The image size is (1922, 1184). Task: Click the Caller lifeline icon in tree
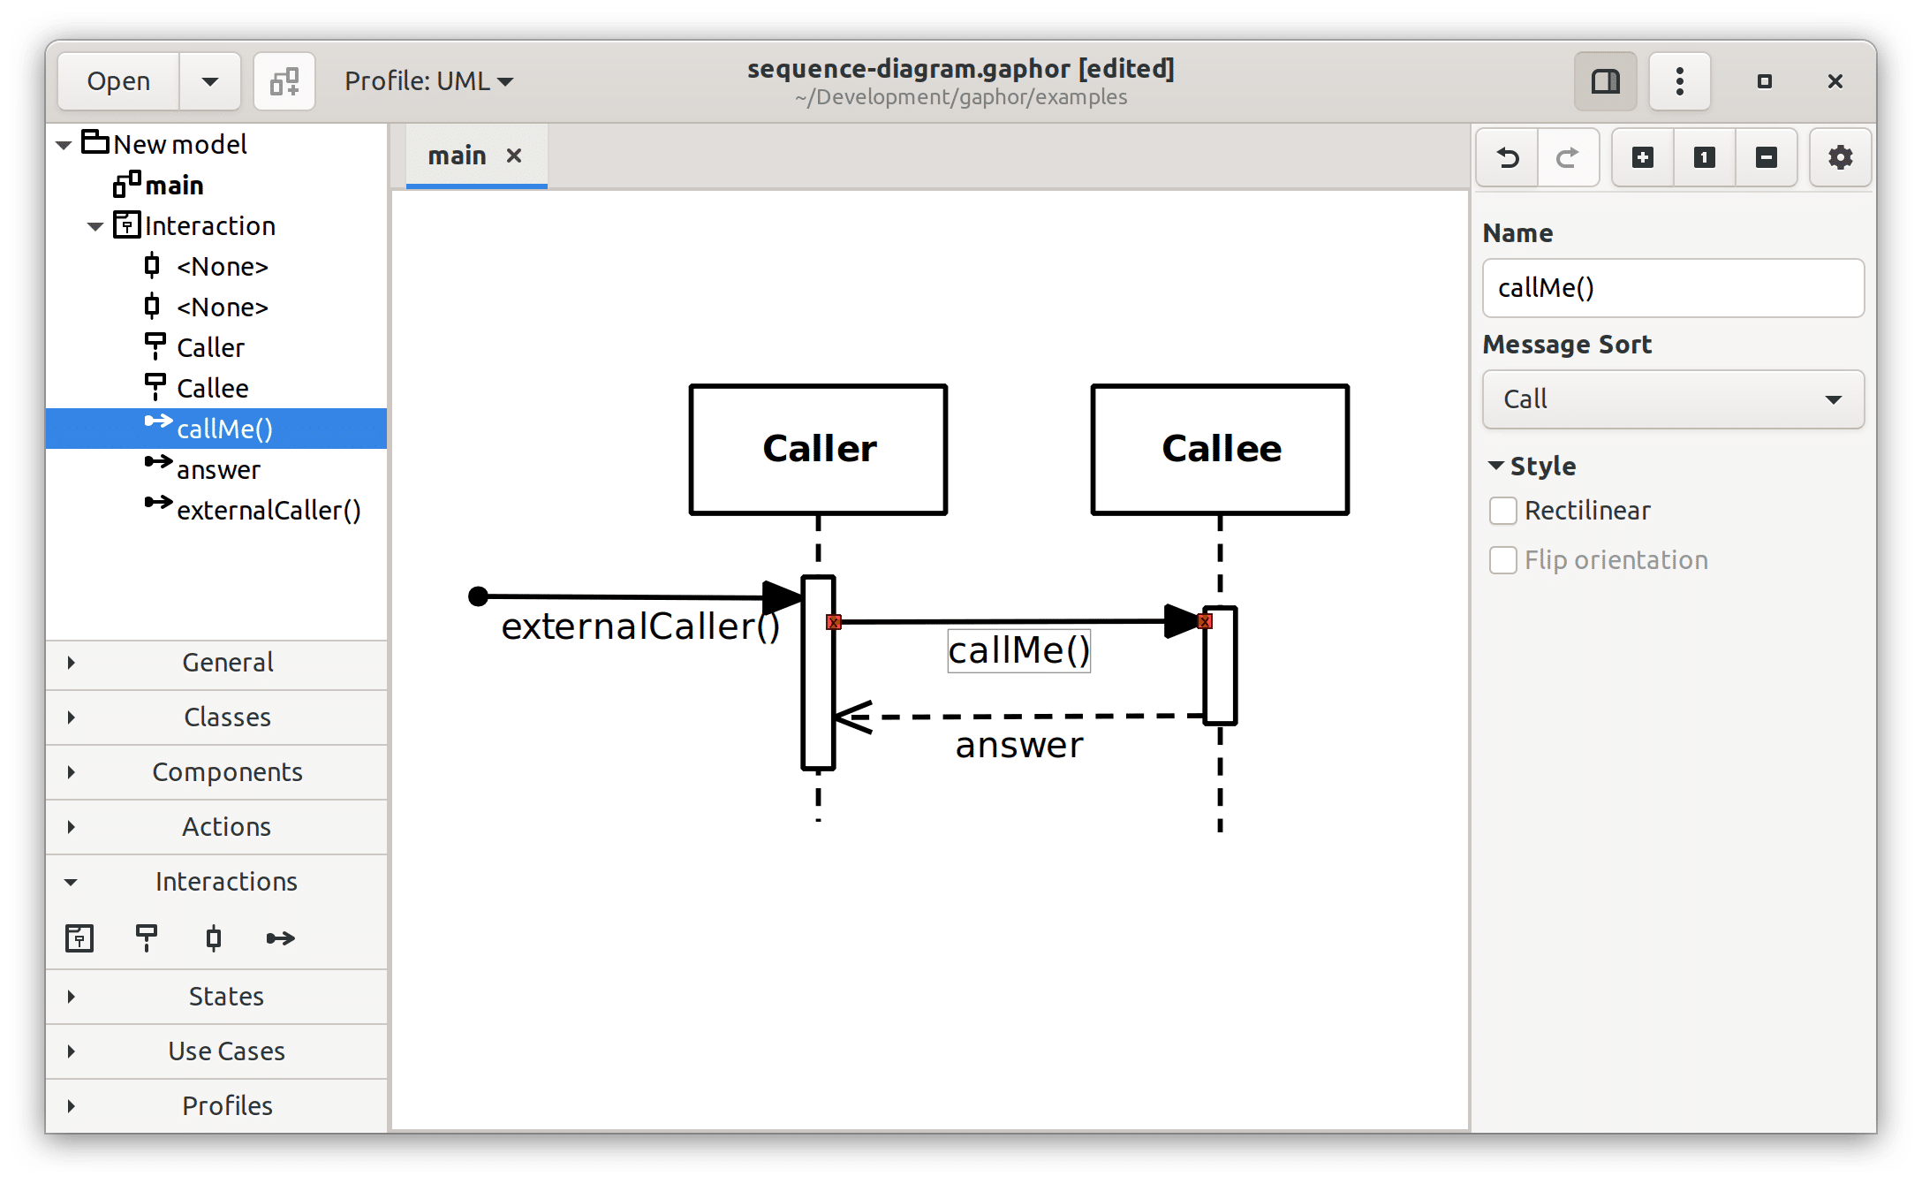click(155, 346)
